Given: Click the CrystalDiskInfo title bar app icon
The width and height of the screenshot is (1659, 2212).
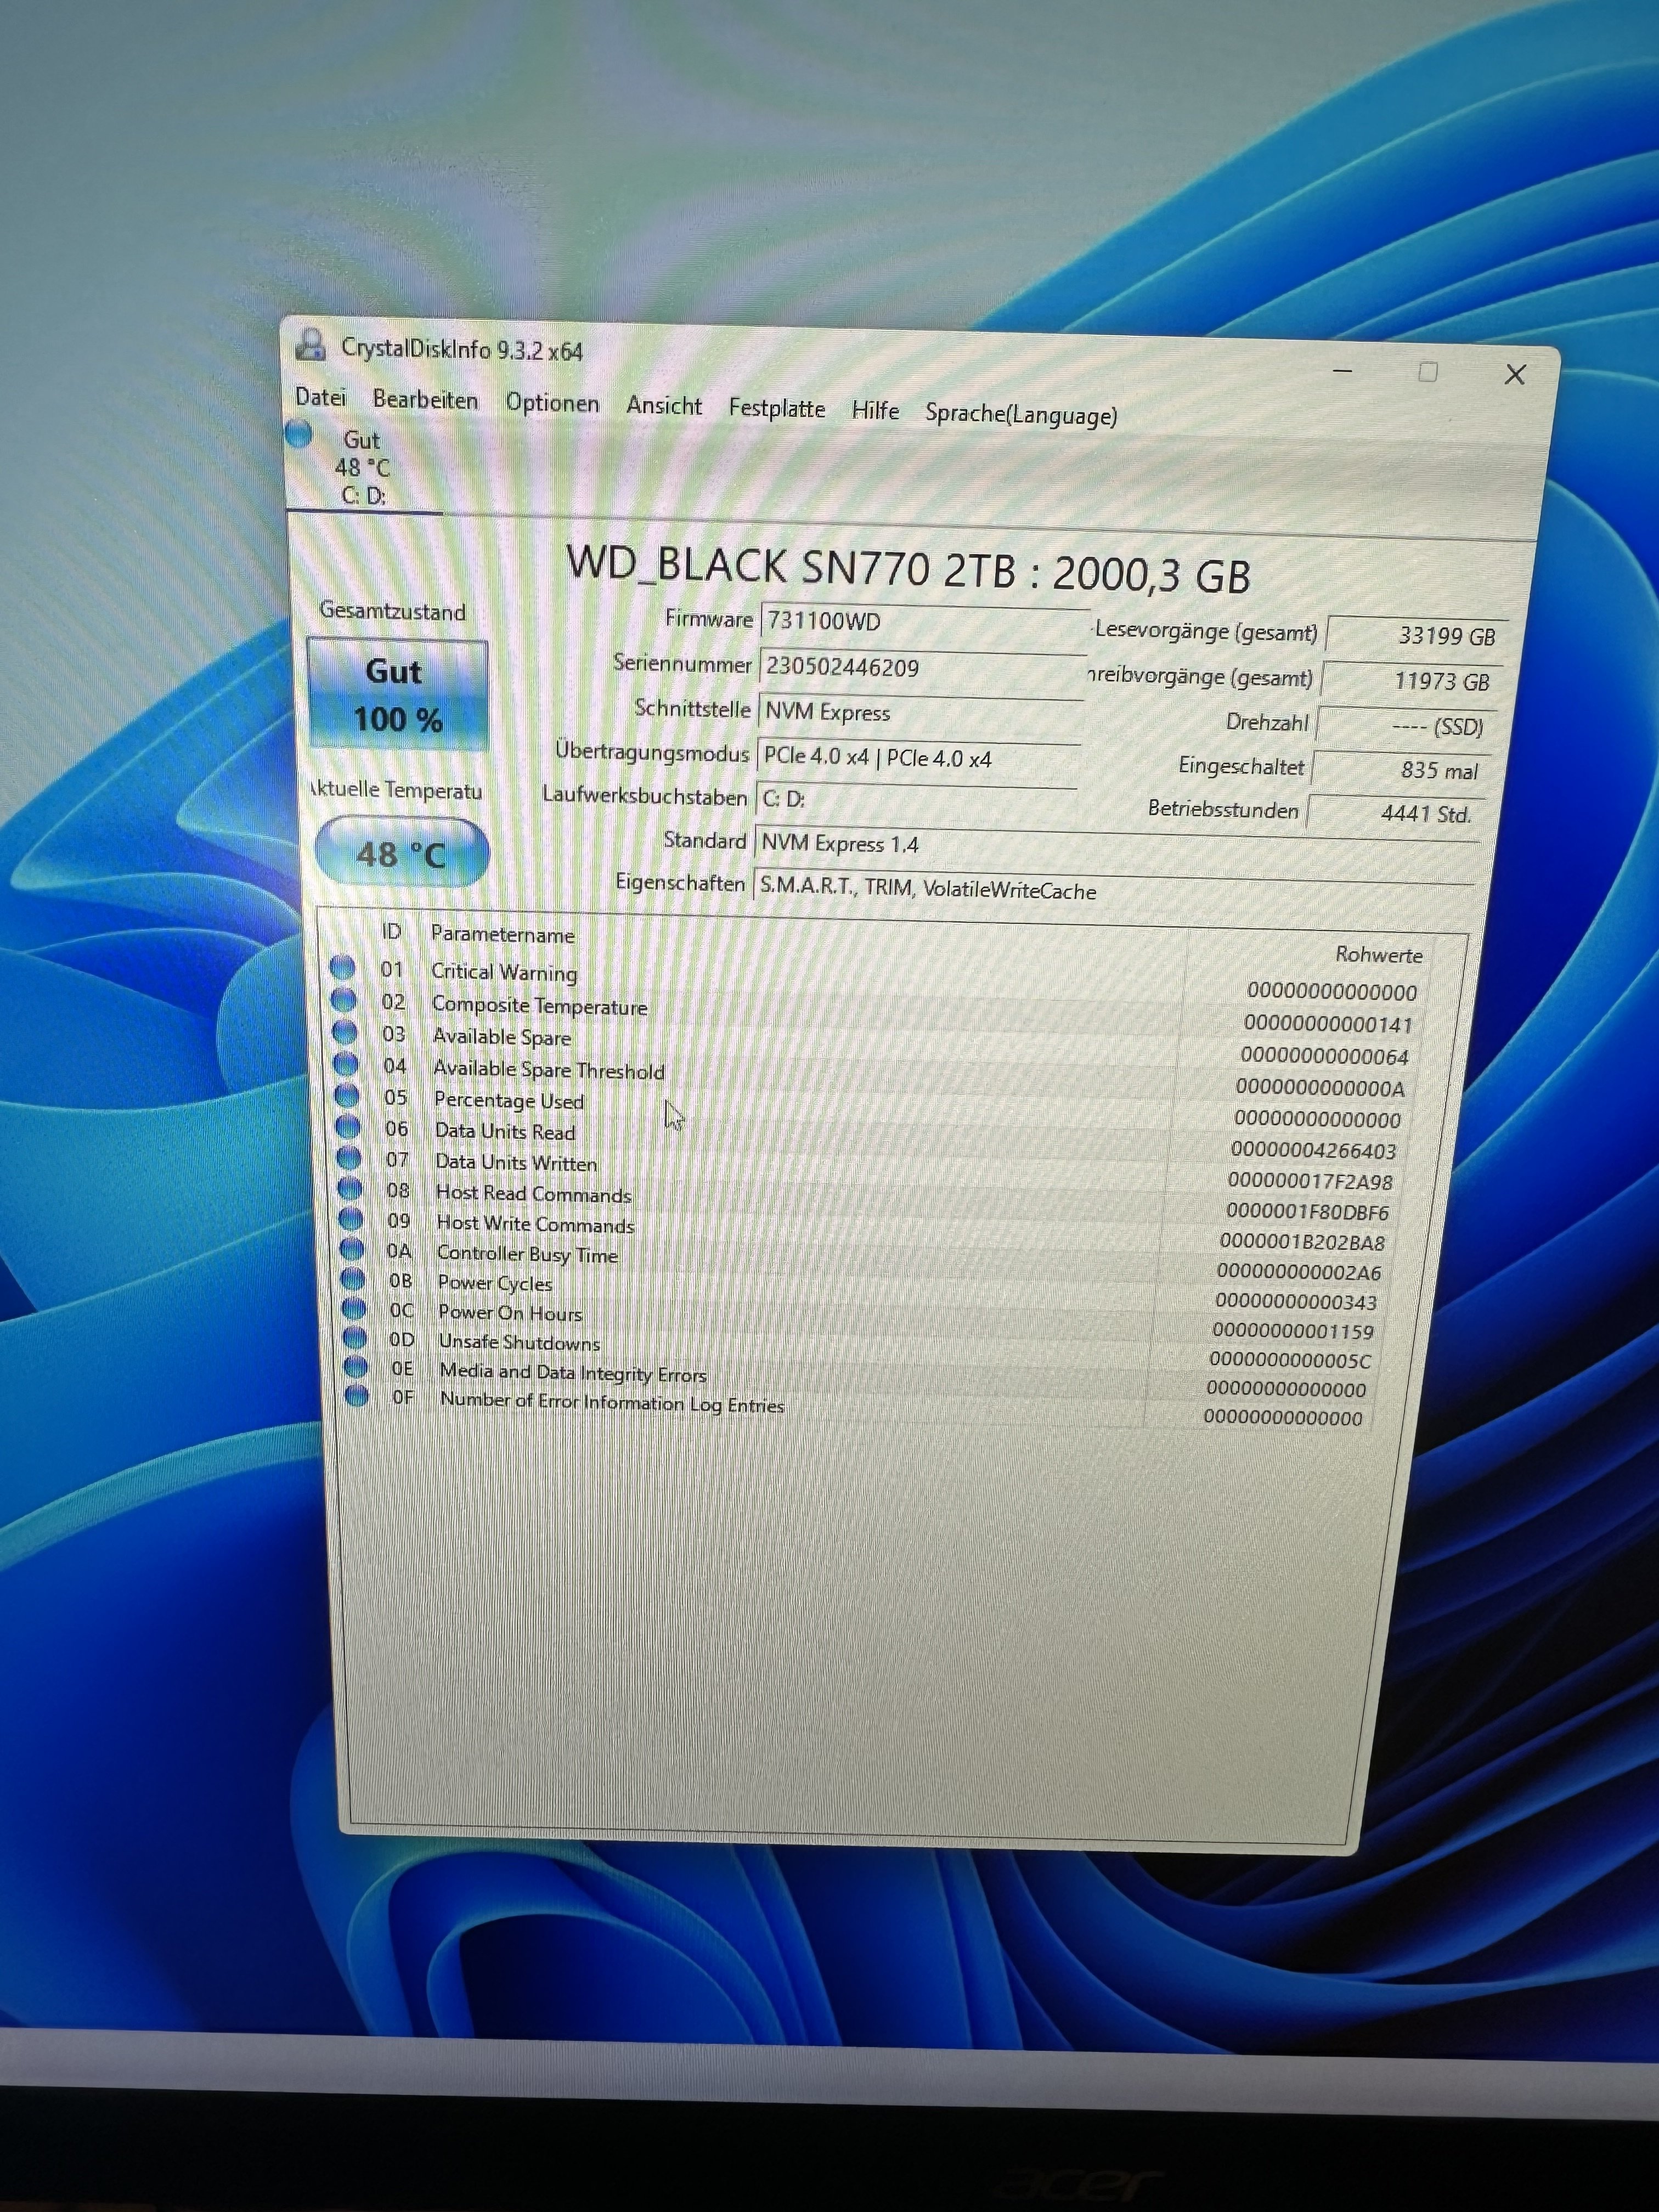Looking at the screenshot, I should click(x=311, y=345).
